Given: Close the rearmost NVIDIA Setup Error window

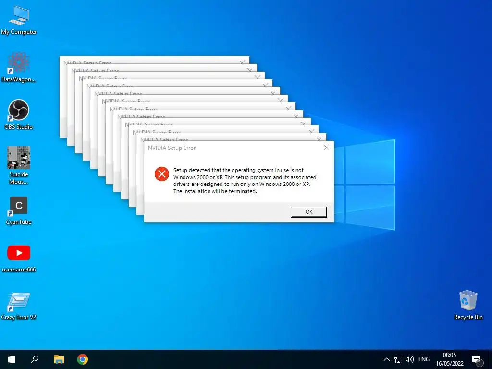Looking at the screenshot, I should point(242,62).
